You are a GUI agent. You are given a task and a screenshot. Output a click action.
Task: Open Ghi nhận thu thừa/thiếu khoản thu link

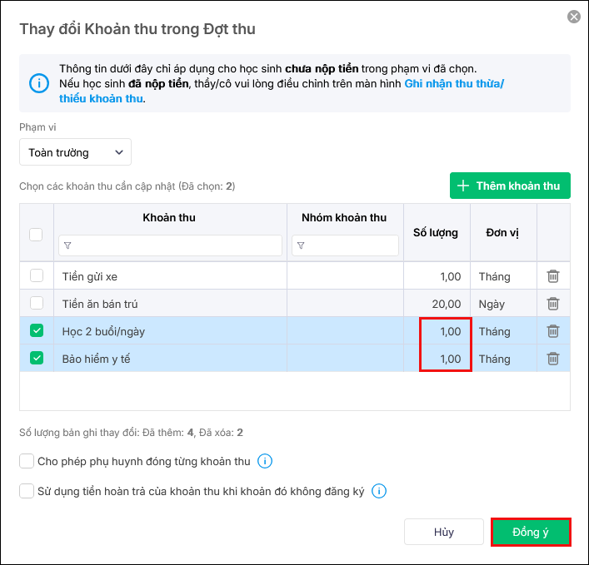click(x=454, y=84)
